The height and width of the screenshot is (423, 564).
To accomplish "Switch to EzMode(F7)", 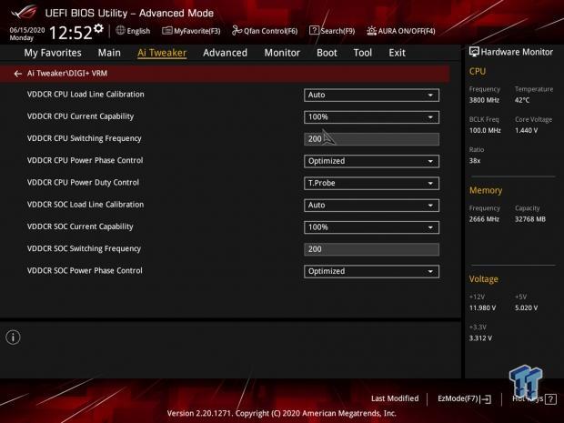I will [464, 399].
